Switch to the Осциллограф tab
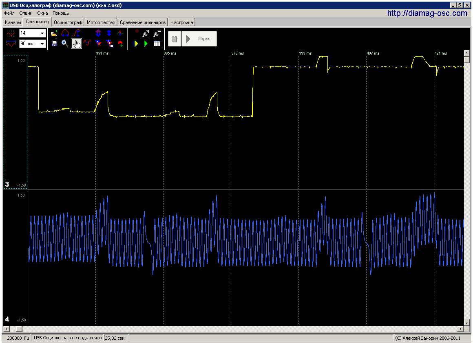473x343 pixels. [x=68, y=22]
